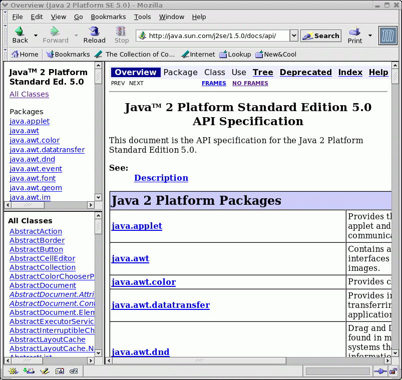Click packages frame scroll down arrow
402x380 pixels.
click(98, 197)
